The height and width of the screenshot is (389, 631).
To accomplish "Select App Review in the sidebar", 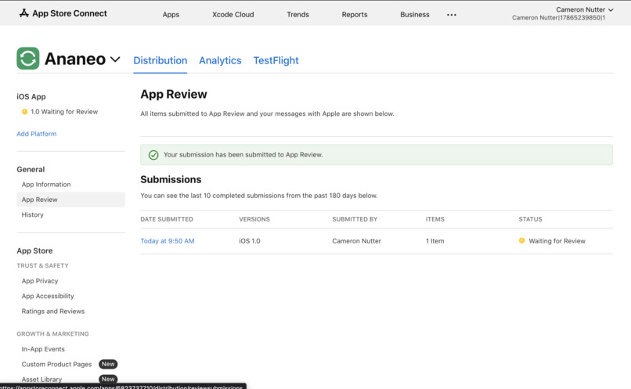I will tap(70, 200).
